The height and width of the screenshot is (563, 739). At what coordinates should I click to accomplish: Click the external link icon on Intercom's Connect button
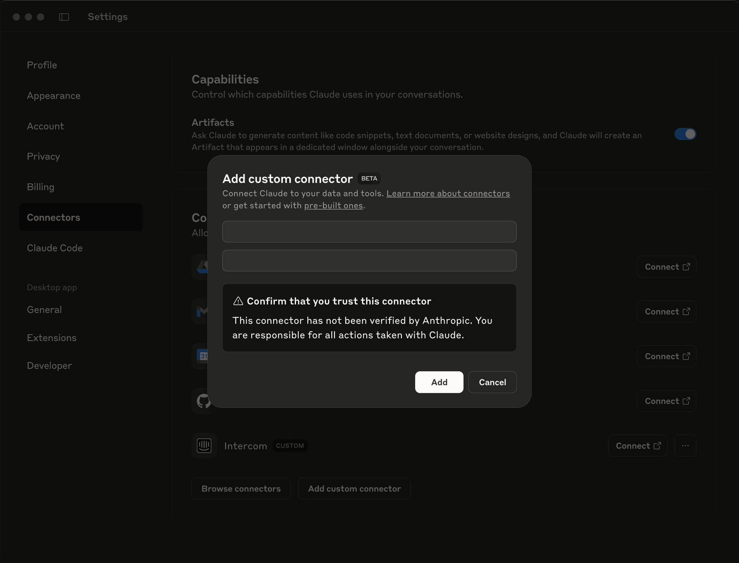(658, 445)
